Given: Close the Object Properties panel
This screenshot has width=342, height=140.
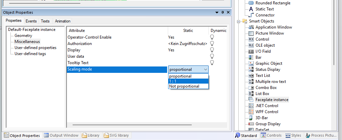Looking at the screenshot, I should (228, 12).
